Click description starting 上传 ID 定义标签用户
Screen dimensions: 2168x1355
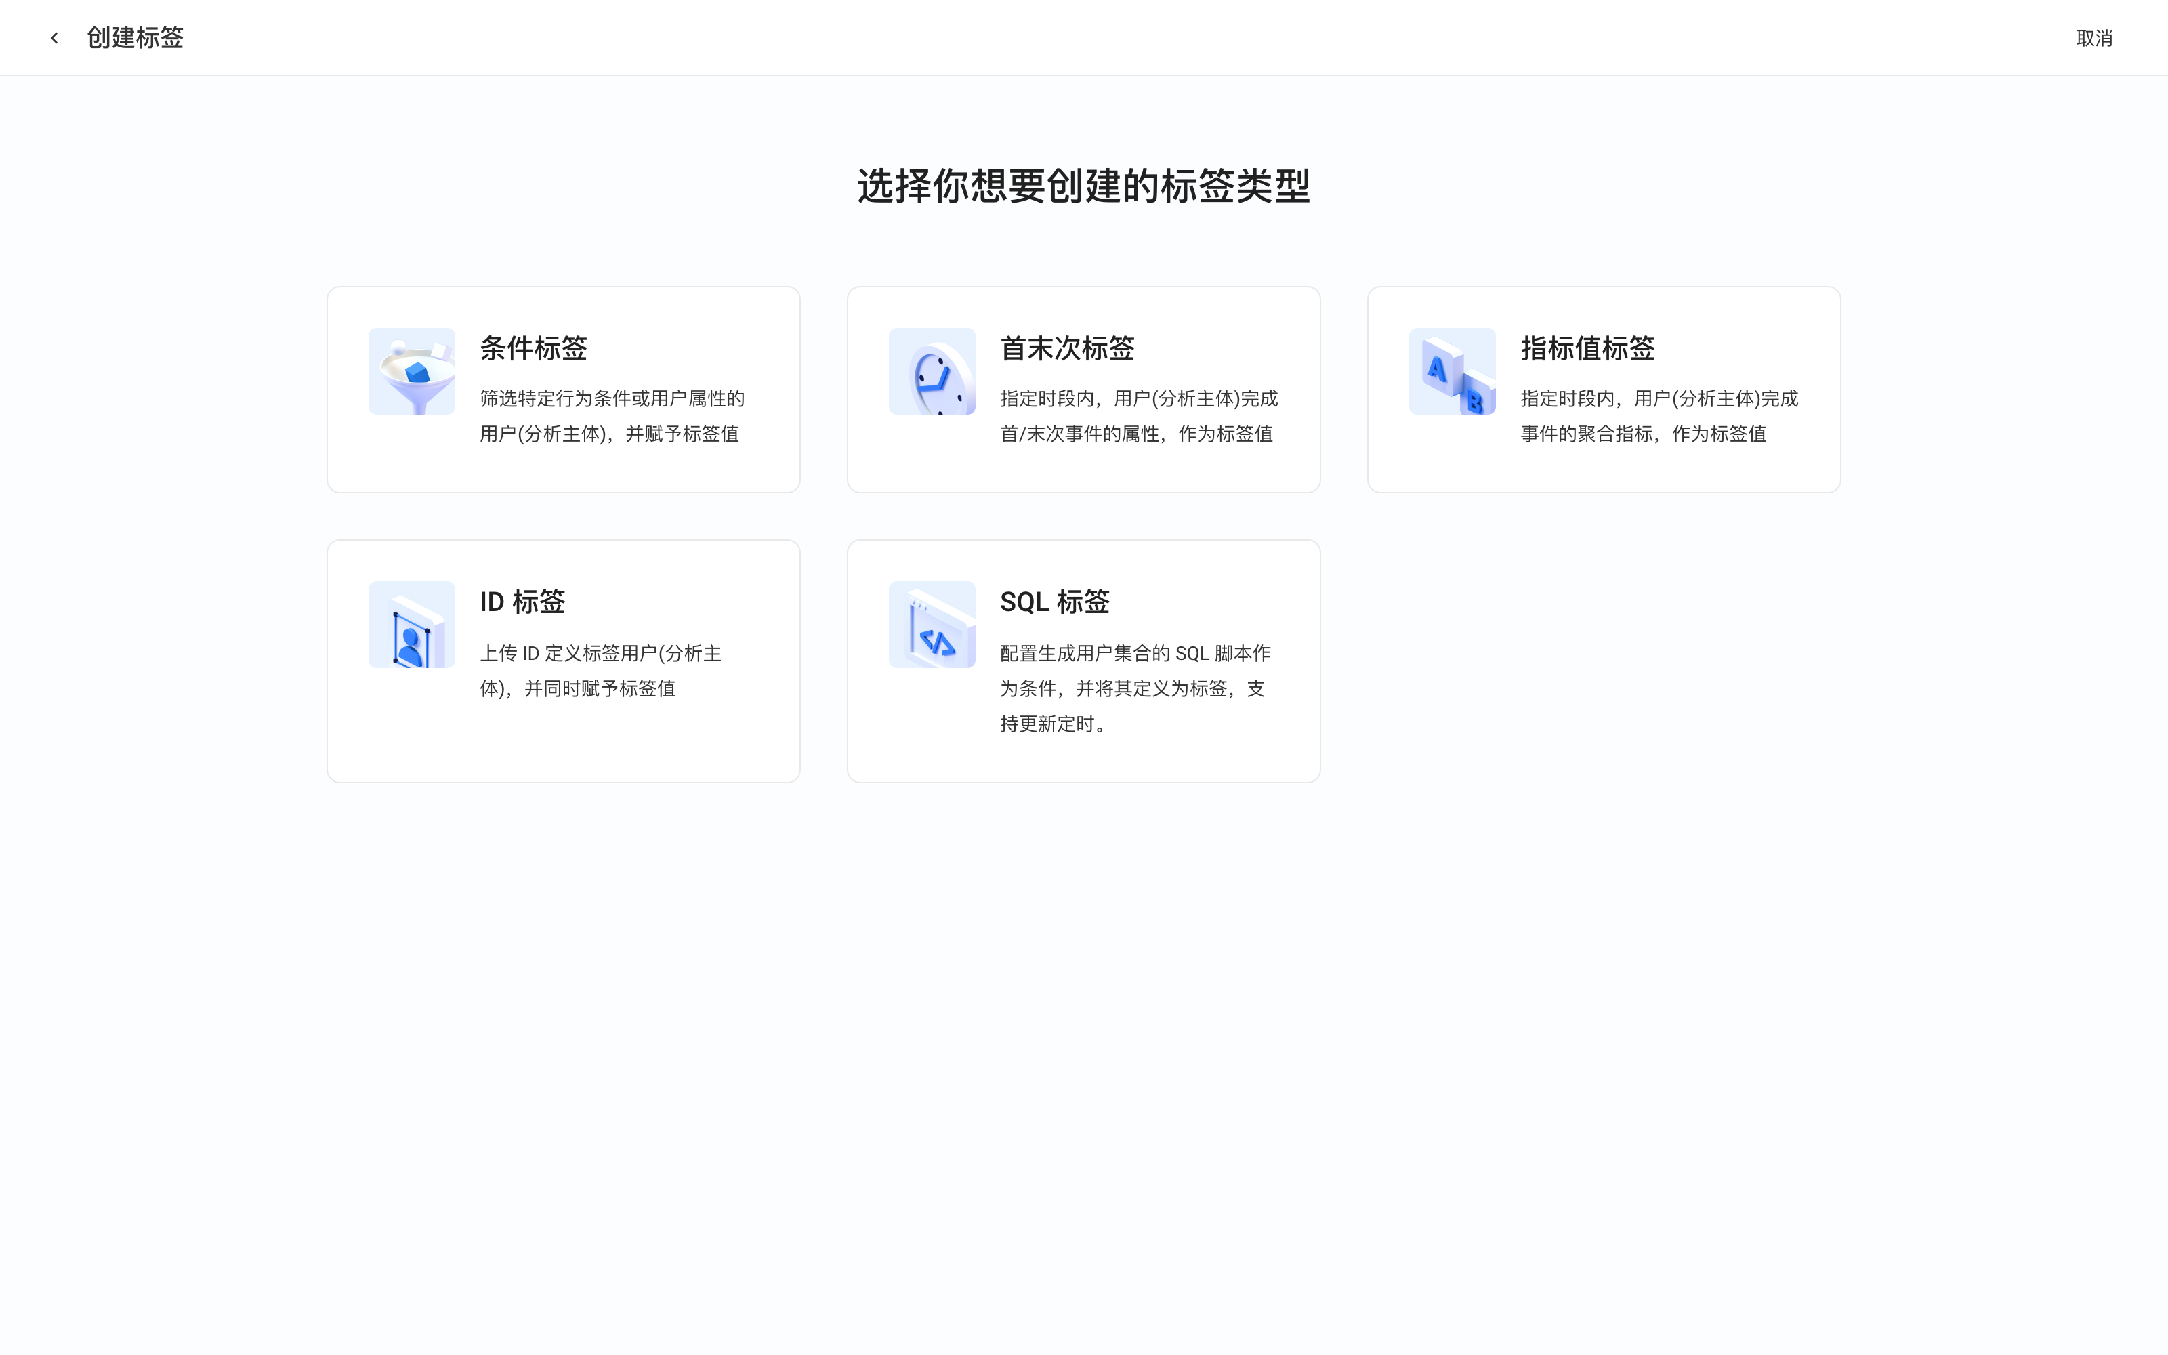click(600, 670)
